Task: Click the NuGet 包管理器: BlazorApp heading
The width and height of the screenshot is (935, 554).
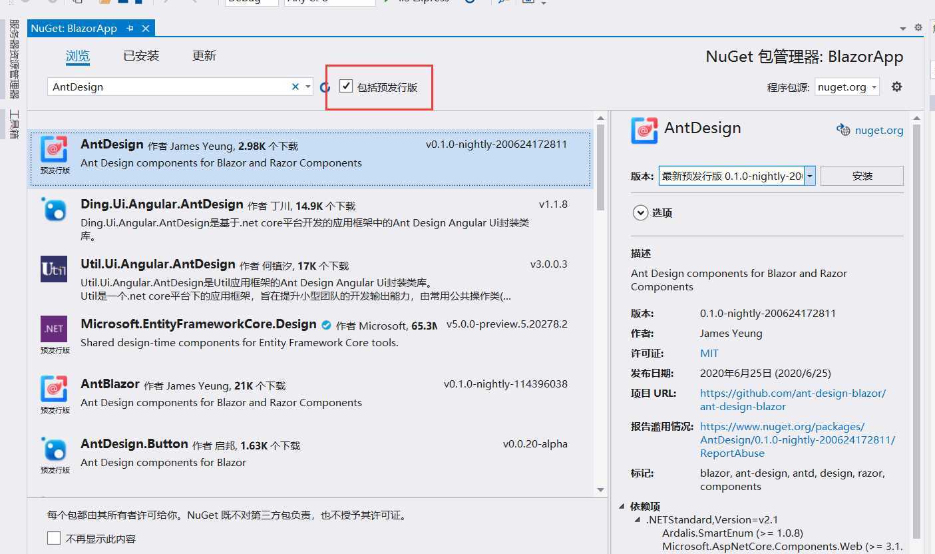Action: click(805, 57)
